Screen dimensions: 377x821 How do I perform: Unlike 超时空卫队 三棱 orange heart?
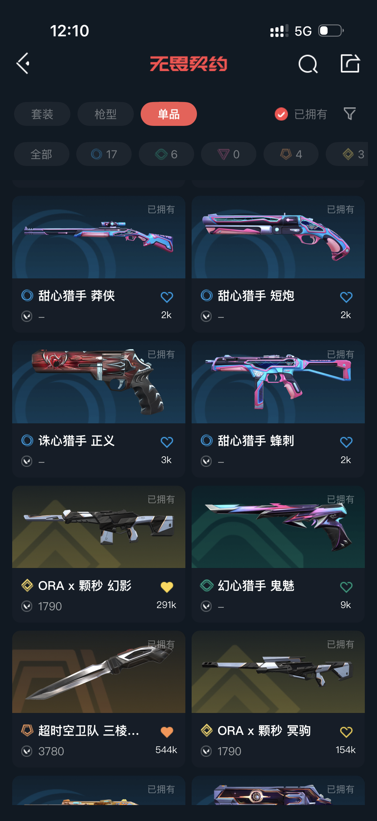(167, 732)
